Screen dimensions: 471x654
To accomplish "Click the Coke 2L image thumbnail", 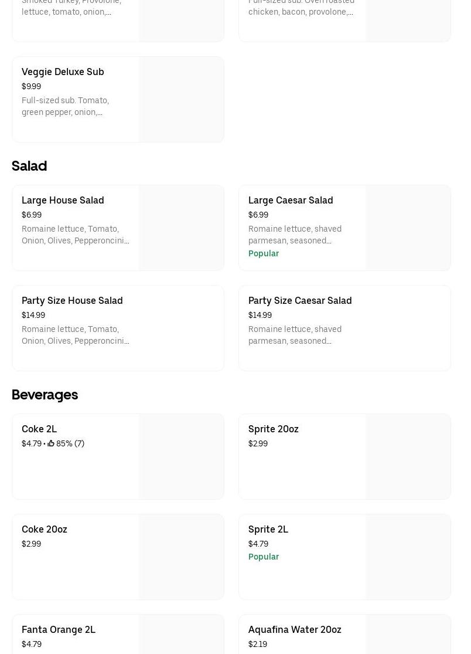I will point(181,456).
